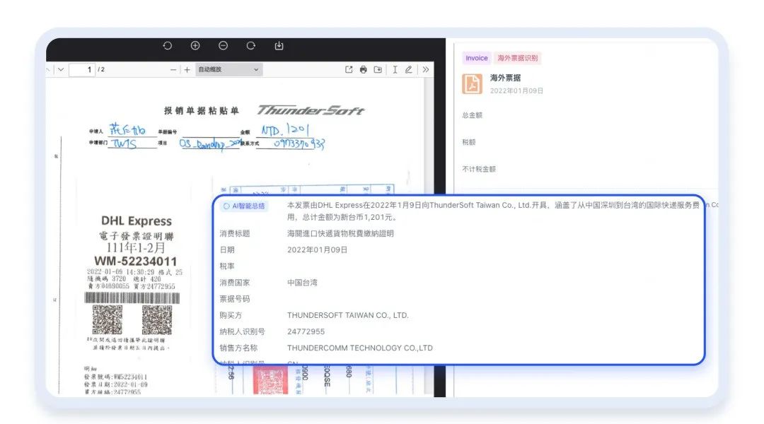The height and width of the screenshot is (424, 764).
Task: Print the document
Action: (363, 70)
